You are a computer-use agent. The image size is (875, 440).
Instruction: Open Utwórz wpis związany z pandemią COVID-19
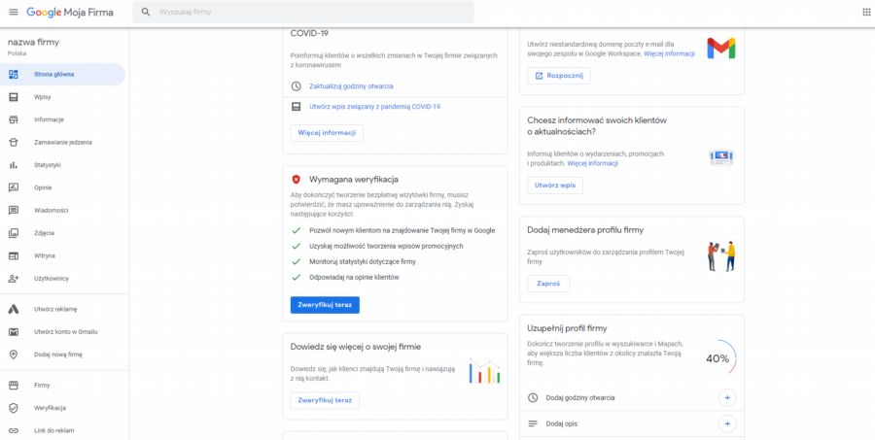pyautogui.click(x=374, y=106)
